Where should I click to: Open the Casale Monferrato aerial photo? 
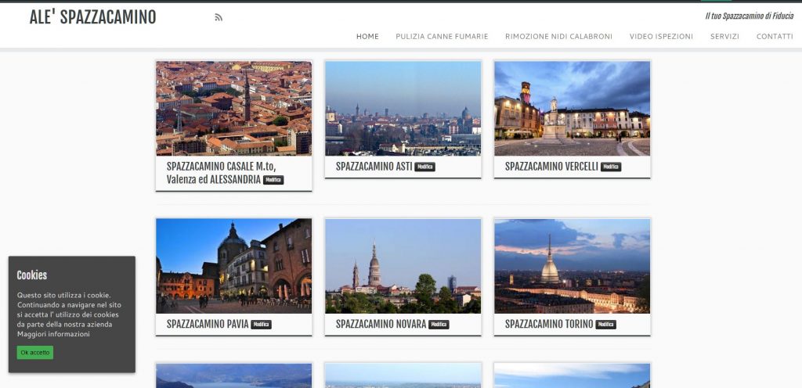(x=233, y=108)
